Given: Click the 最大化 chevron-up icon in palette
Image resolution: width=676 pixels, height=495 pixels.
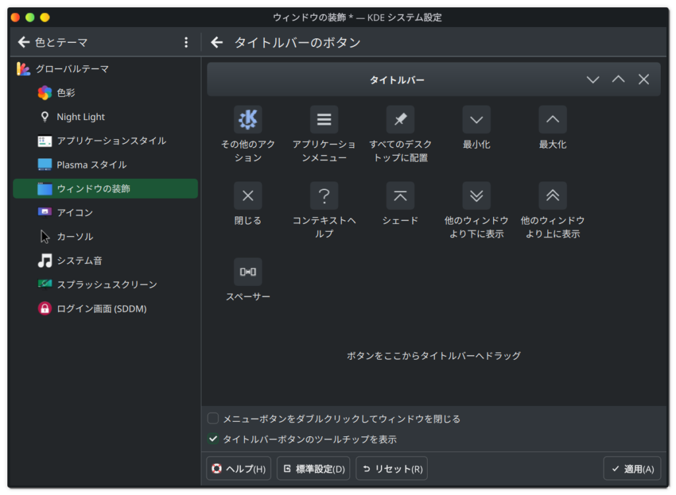Looking at the screenshot, I should click(553, 119).
